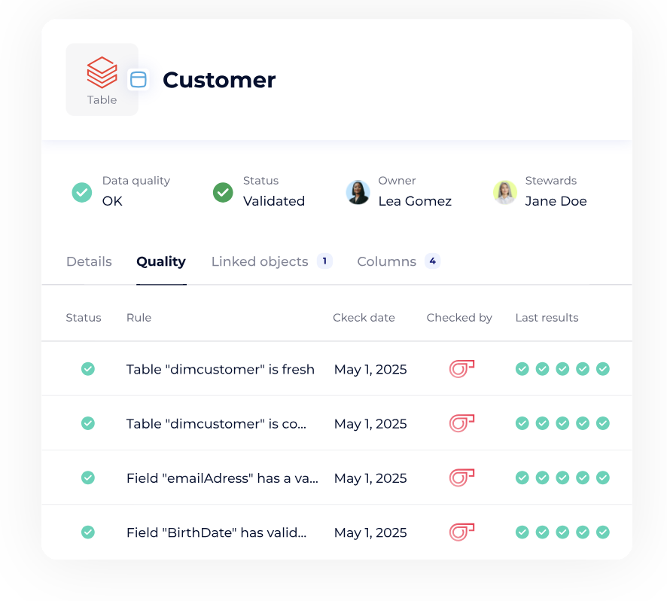Open the 'Field "emailAdress"' rule
The image size is (667, 601).
click(222, 477)
